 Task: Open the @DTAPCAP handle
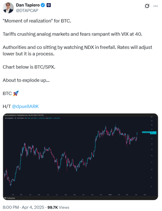[27, 10]
